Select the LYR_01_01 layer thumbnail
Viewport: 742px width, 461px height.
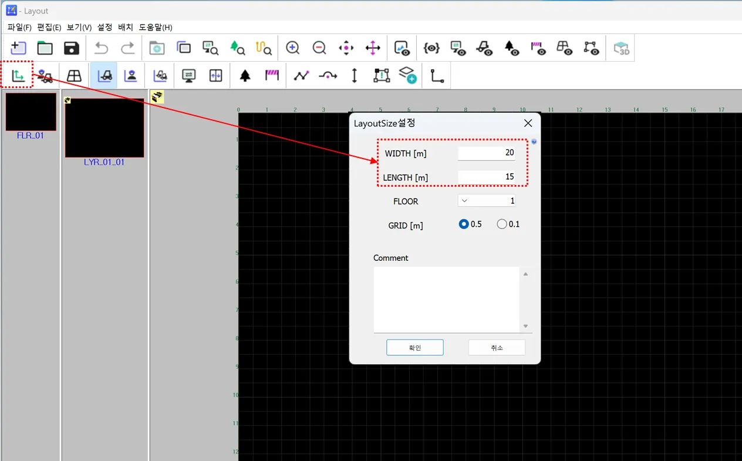pyautogui.click(x=104, y=128)
